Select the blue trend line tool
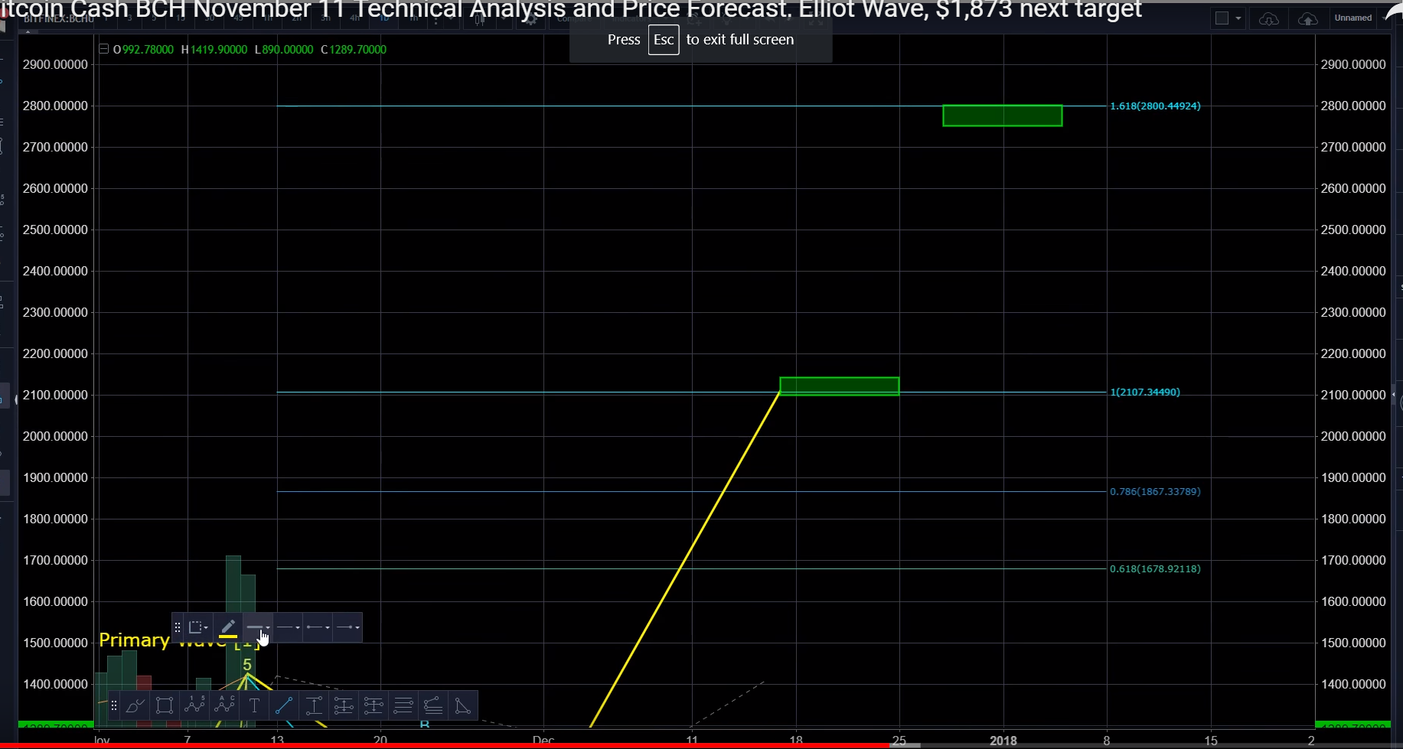 [x=284, y=705]
